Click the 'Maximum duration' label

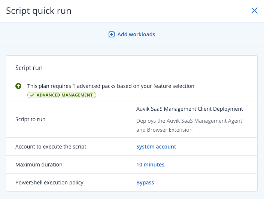point(39,165)
